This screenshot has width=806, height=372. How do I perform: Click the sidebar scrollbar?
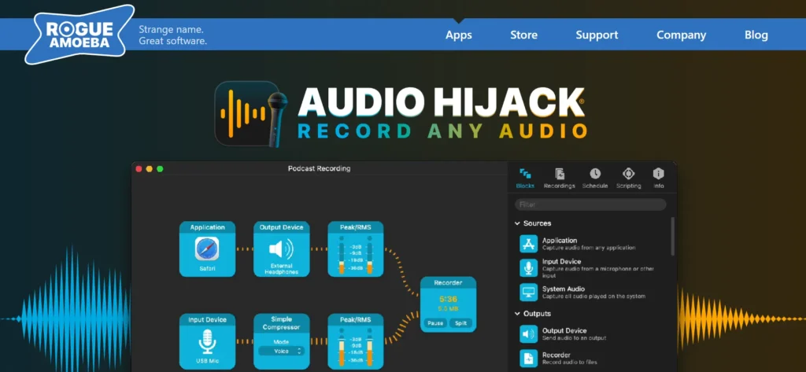click(x=673, y=236)
